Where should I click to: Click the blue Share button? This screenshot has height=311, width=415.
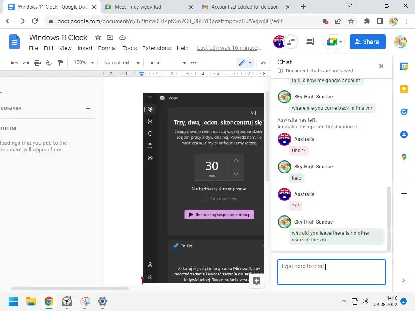point(367,42)
